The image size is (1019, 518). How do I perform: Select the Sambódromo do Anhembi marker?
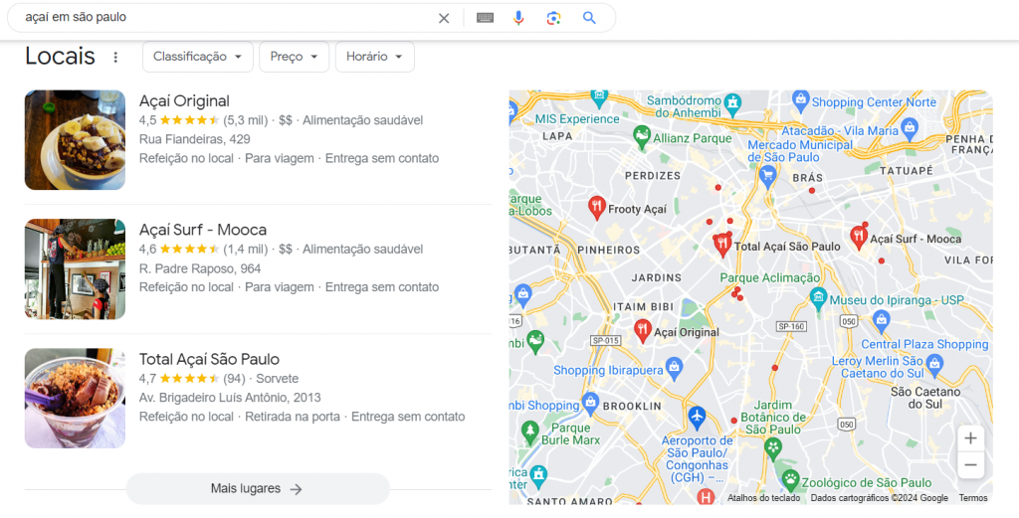tap(733, 103)
